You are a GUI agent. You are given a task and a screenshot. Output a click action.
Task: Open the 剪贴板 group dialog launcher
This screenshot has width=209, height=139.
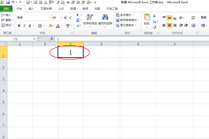point(158,33)
